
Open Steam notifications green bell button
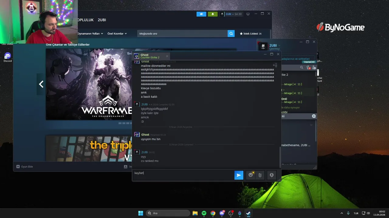click(x=213, y=14)
